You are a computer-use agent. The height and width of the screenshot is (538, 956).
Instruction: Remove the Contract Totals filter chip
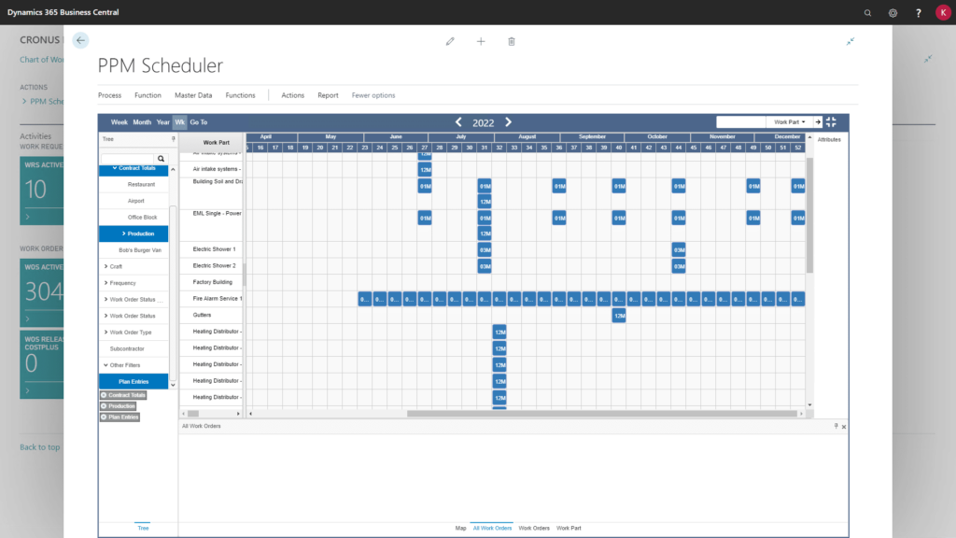click(x=104, y=395)
